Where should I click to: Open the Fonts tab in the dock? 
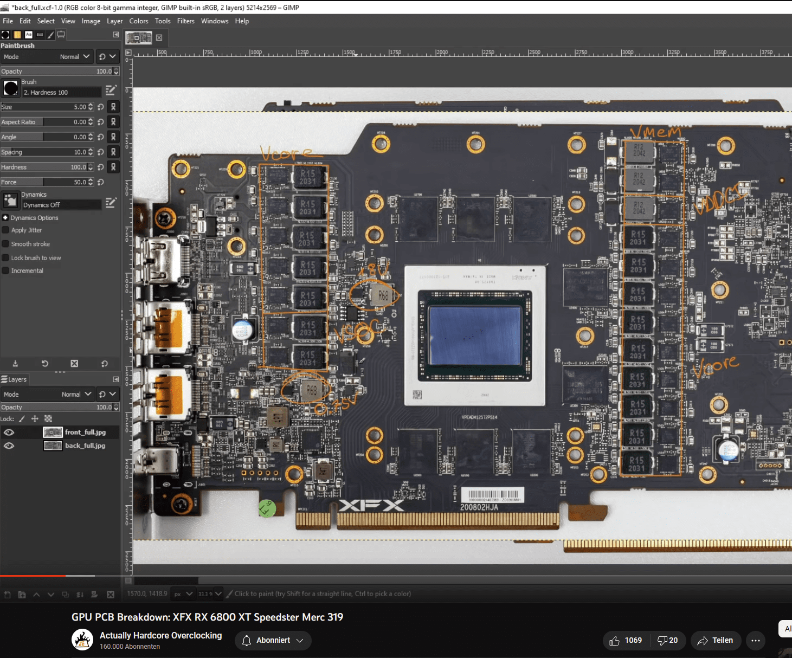(28, 35)
